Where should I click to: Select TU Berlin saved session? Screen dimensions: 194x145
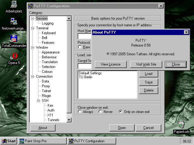[85, 77]
